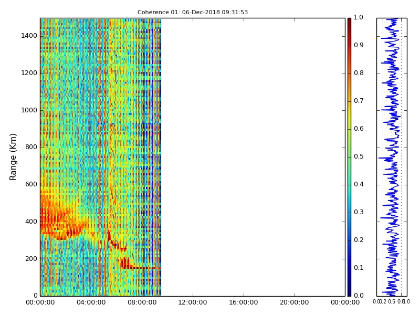Image resolution: width=420 pixels, height=315 pixels.
Task: Click the 08:00:00 time axis label
Action: (142, 302)
